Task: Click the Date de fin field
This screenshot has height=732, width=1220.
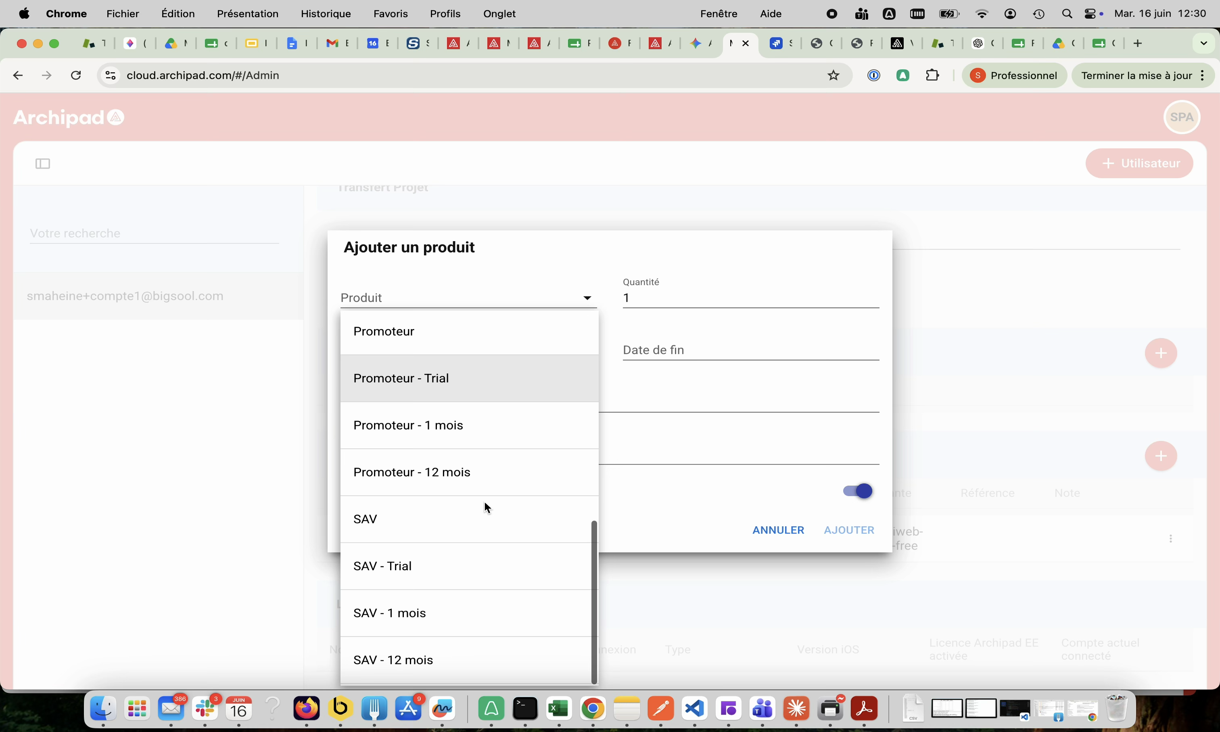Action: click(x=751, y=350)
